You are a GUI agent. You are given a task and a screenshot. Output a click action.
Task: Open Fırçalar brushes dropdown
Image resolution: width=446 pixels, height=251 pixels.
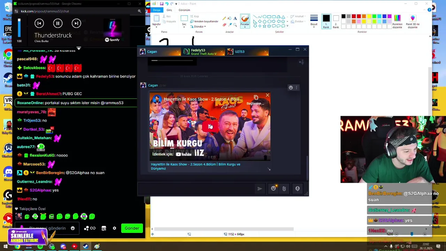tap(245, 25)
